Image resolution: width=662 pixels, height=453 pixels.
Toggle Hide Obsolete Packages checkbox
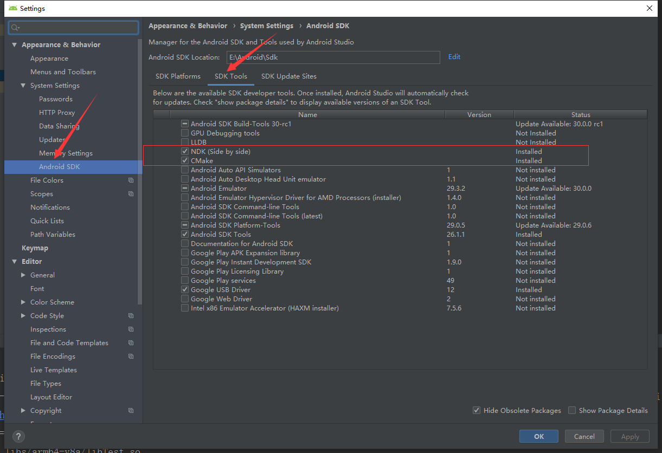(477, 410)
